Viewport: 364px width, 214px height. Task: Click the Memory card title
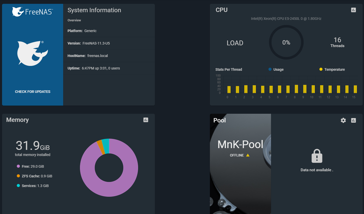pyautogui.click(x=18, y=120)
